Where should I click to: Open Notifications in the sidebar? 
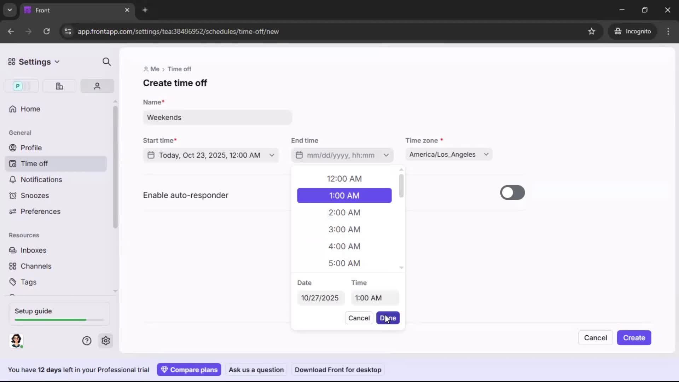click(x=41, y=180)
